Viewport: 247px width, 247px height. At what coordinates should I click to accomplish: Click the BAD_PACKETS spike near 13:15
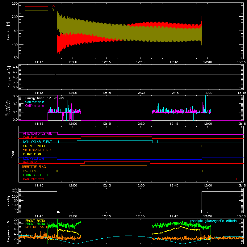[x=237, y=179]
